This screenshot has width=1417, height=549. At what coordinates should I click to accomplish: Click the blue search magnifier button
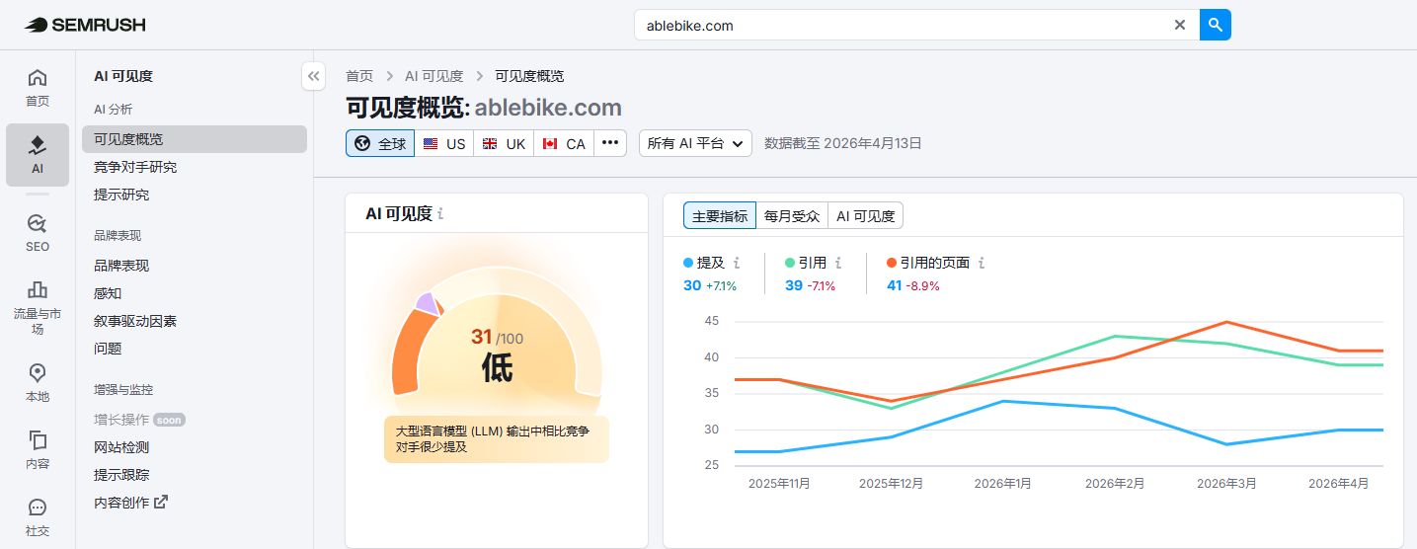click(x=1215, y=25)
